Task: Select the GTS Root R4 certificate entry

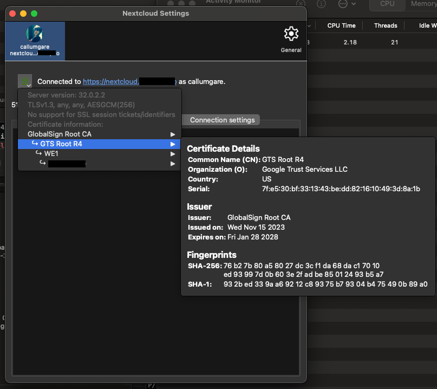Action: (x=61, y=144)
